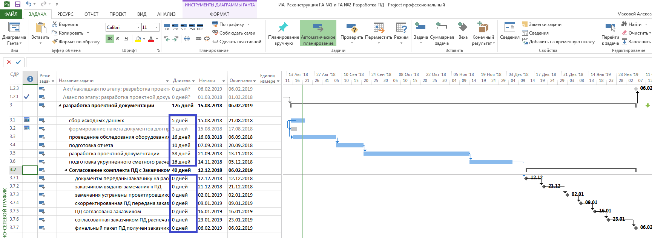The image size is (652, 238).
Task: Mark task as 50% complete
Action: (x=184, y=27)
